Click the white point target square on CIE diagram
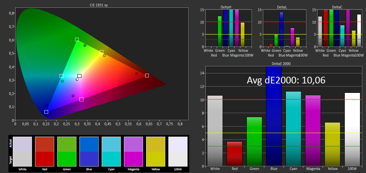 tap(79, 76)
